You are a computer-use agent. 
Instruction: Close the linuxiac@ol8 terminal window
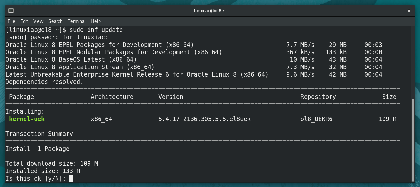pos(409,11)
